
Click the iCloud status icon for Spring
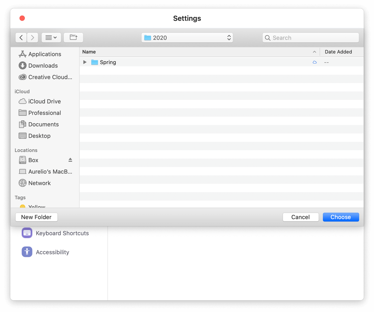[x=314, y=62]
